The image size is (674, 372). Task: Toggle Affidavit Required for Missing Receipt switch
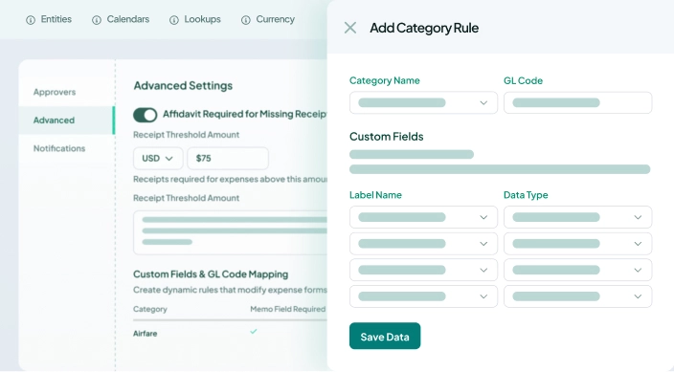point(145,115)
